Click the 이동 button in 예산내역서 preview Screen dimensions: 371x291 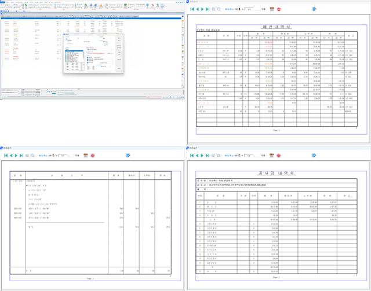click(x=263, y=9)
